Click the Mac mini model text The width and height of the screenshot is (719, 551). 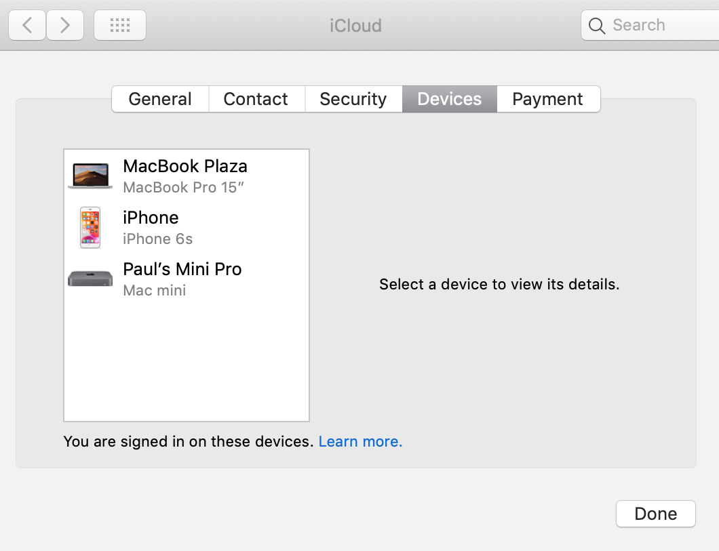155,290
